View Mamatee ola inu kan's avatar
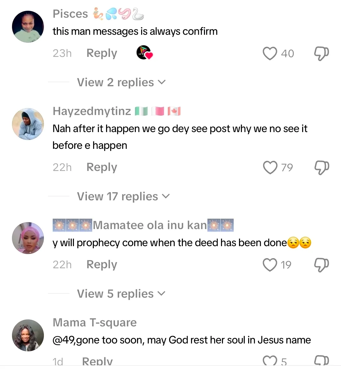Viewport: 341px width, 370px height. coord(28,238)
